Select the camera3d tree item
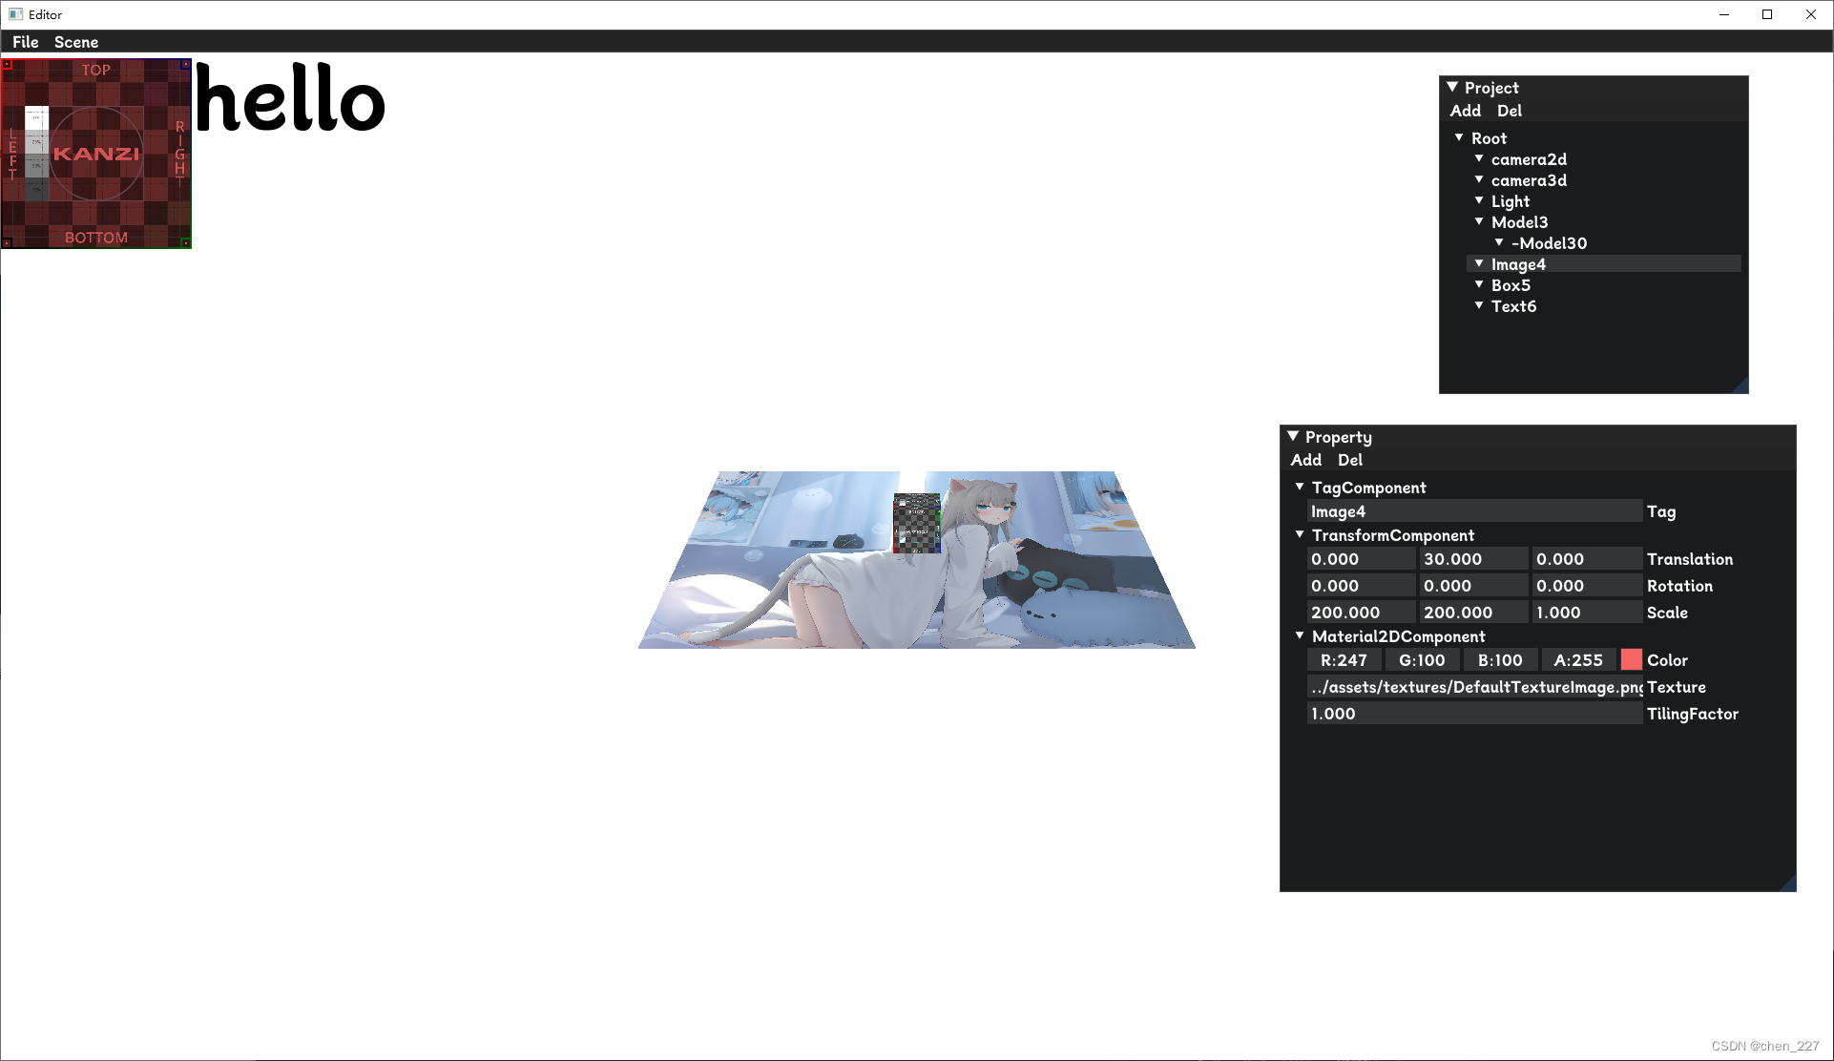The width and height of the screenshot is (1834, 1061). (x=1529, y=180)
